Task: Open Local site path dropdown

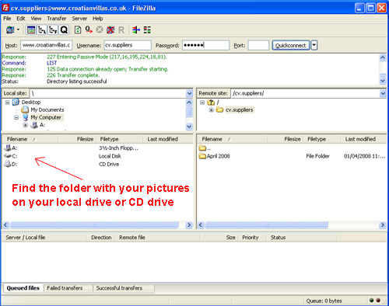Action: click(x=189, y=93)
